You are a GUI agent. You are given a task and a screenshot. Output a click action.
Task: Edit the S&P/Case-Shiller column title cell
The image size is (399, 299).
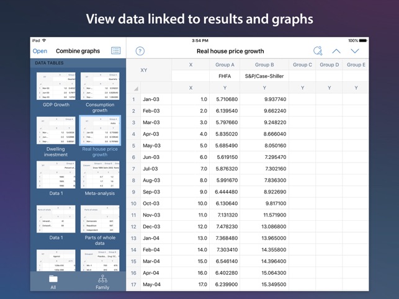264,76
